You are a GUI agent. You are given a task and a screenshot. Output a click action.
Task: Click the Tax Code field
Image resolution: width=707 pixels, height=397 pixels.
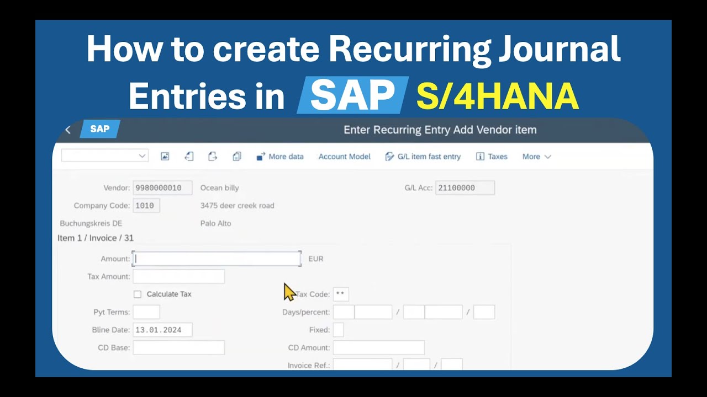(341, 294)
